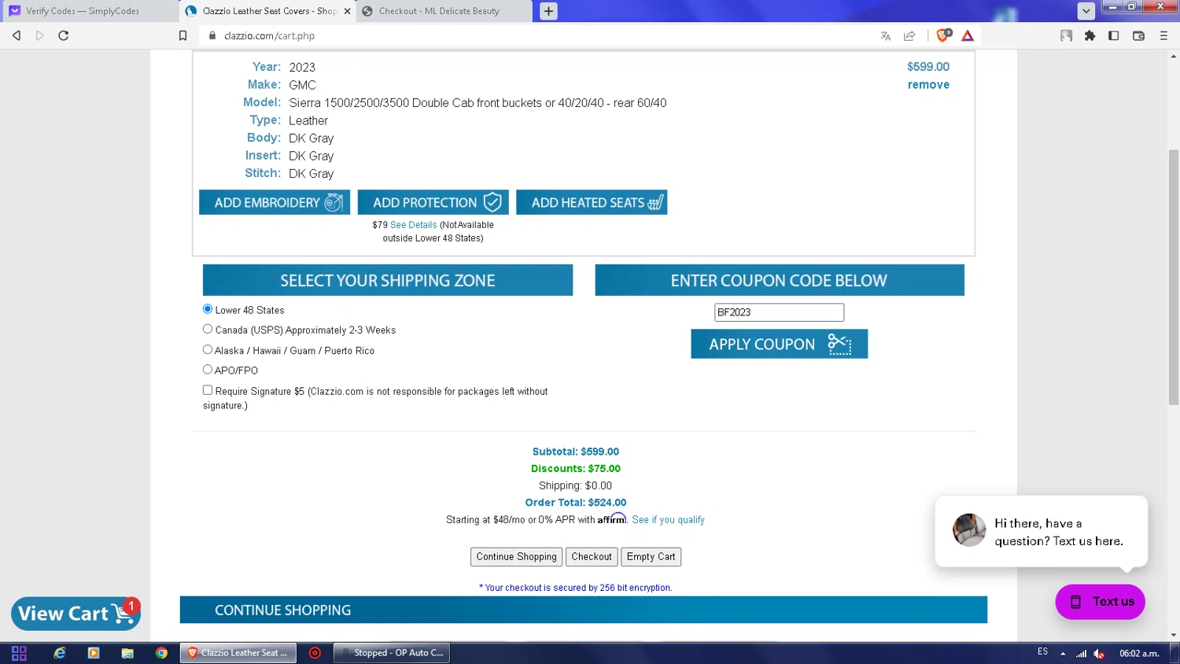Image resolution: width=1180 pixels, height=664 pixels.
Task: Open the View Cart floating button
Action: (x=76, y=614)
